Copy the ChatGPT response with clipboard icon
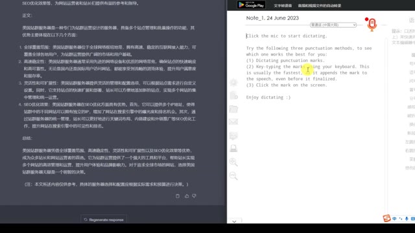Screen dimensions: 415x233 pyautogui.click(x=178, y=196)
